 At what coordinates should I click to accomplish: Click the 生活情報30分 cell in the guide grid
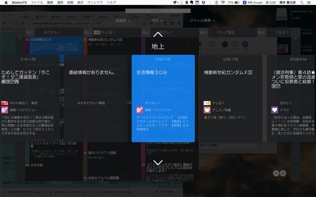tap(54, 46)
